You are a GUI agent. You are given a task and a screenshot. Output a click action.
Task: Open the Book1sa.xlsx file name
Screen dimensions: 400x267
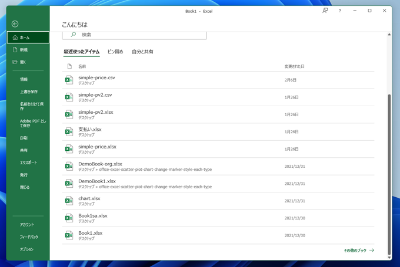(93, 215)
